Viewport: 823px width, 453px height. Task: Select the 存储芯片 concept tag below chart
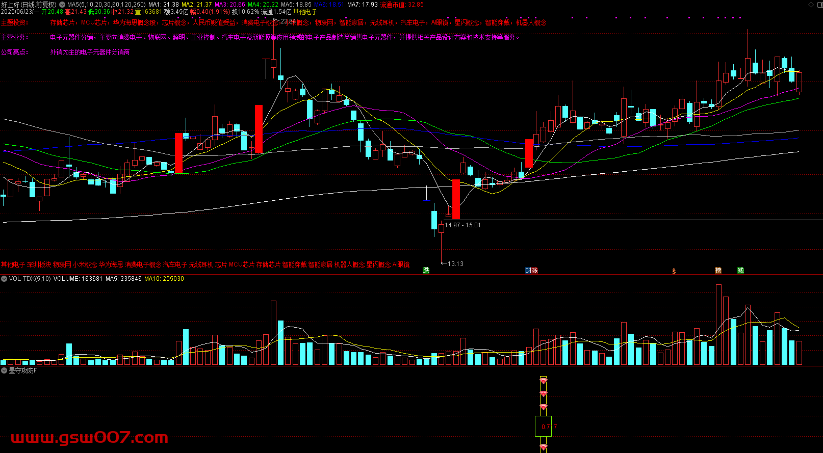(268, 264)
